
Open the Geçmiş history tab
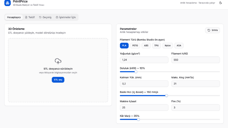(45, 17)
